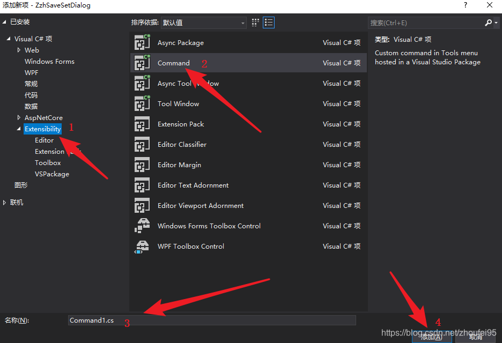The width and height of the screenshot is (502, 343).
Task: Select the Editor Margin template name
Action: [x=179, y=165]
